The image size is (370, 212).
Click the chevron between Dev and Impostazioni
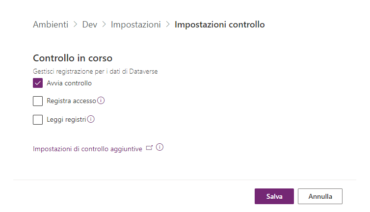[104, 25]
